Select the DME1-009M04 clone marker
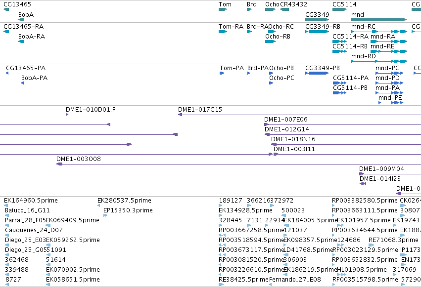Screen dimensions: 421x287 tap(362, 174)
